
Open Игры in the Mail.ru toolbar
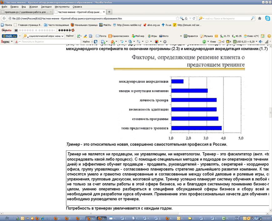tap(152, 36)
